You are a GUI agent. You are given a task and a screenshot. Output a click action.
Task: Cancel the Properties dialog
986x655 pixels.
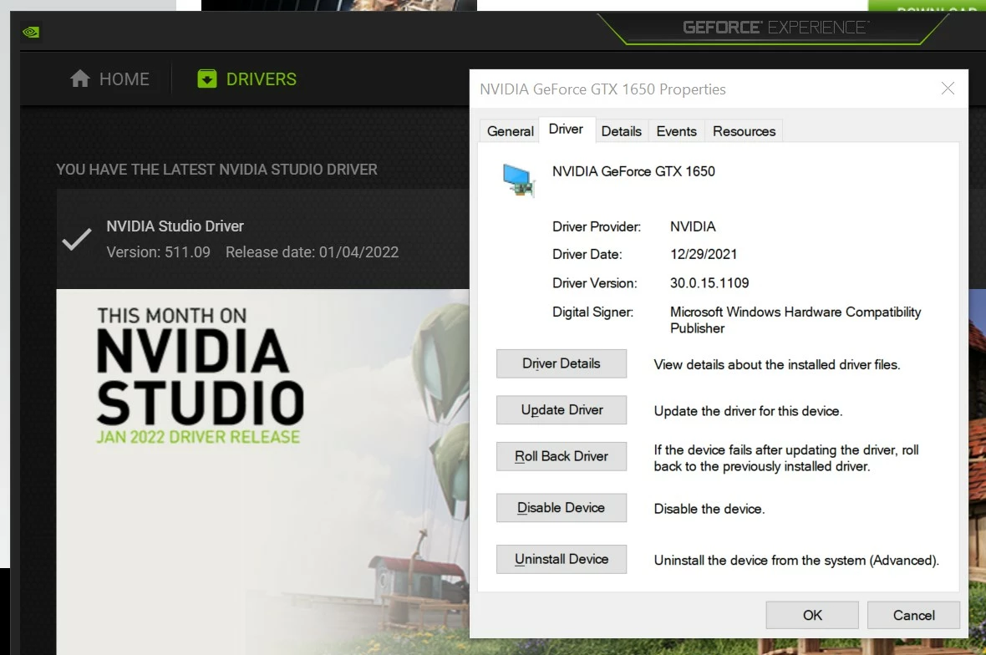913,616
